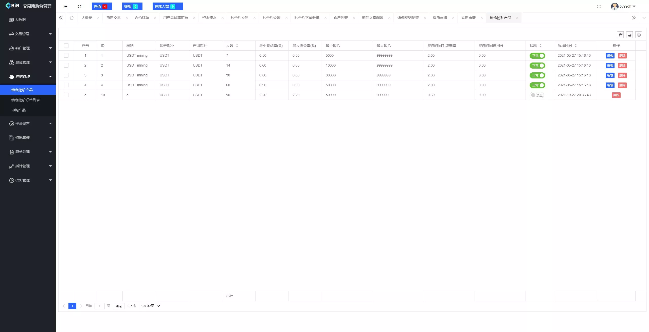Edit row 2 using 编辑 button
649x332 pixels.
point(610,65)
